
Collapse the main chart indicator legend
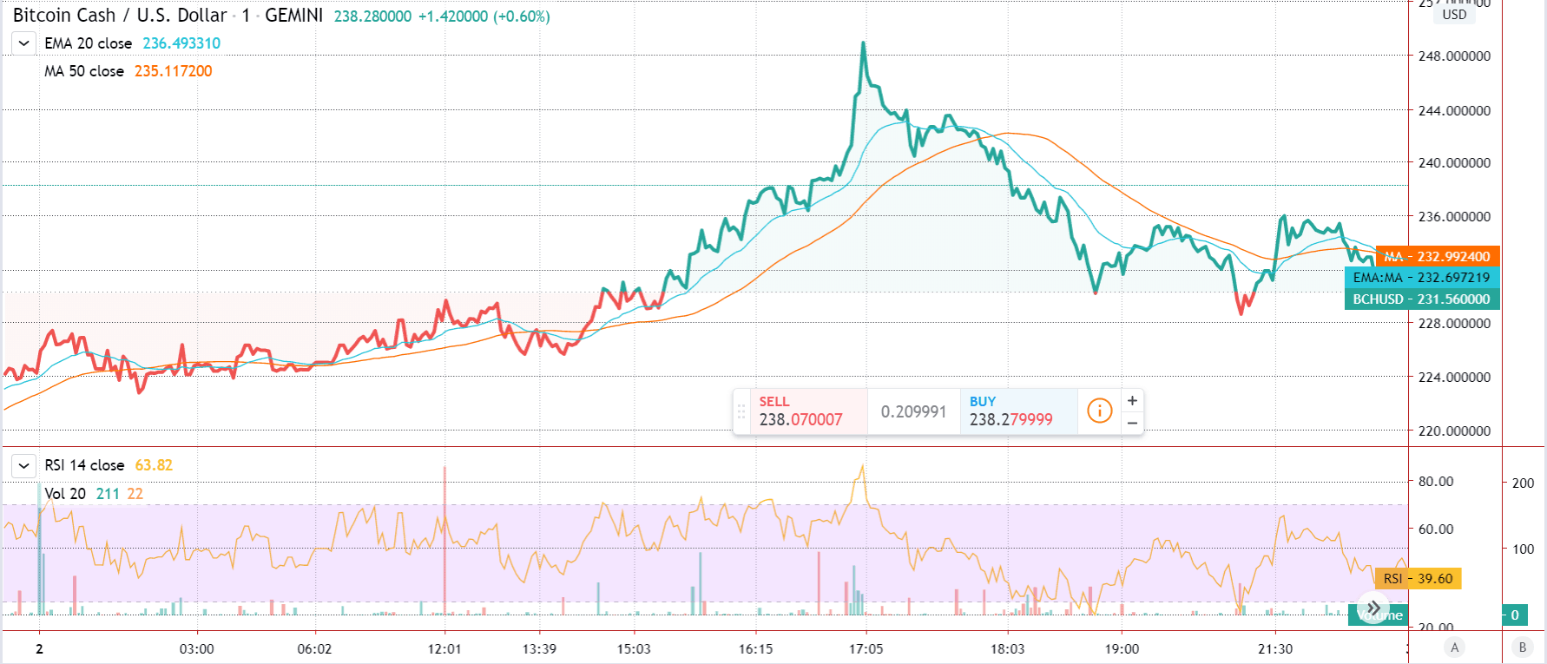23,43
